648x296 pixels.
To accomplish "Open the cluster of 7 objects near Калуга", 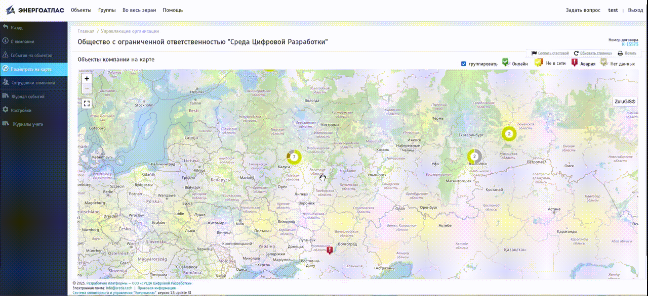I will click(x=294, y=157).
